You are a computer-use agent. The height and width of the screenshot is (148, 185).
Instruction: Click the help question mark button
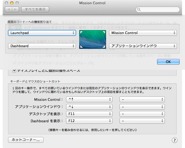[x=175, y=140]
